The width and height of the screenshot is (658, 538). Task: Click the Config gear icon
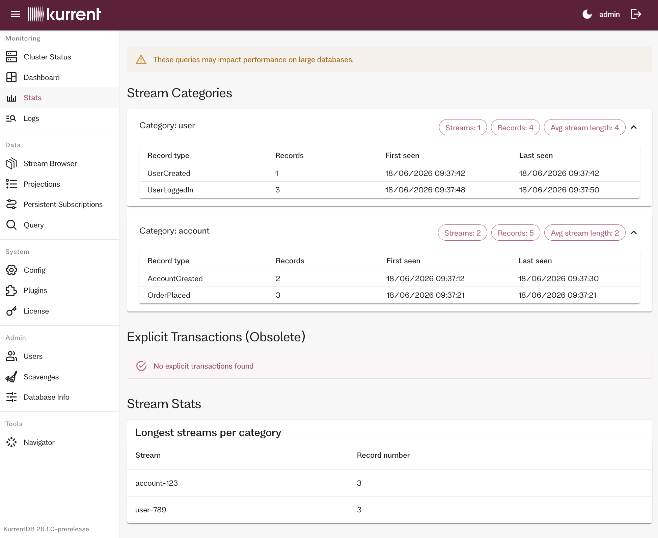[x=11, y=270]
